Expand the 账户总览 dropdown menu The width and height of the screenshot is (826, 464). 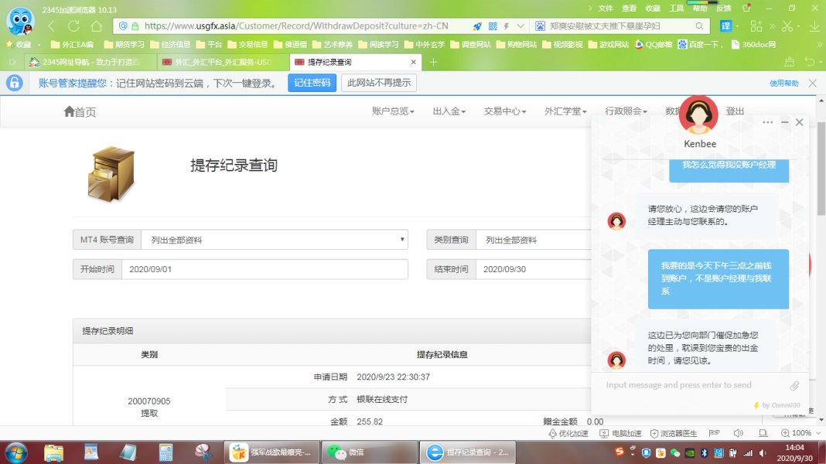point(393,111)
